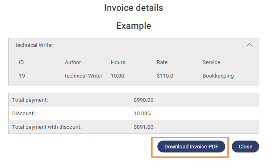Click the Service column header

click(x=211, y=62)
